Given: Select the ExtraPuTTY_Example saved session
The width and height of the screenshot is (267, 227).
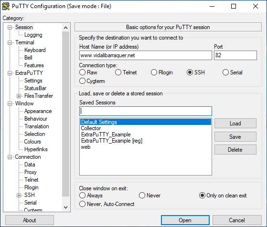Looking at the screenshot, I should 146,134.
